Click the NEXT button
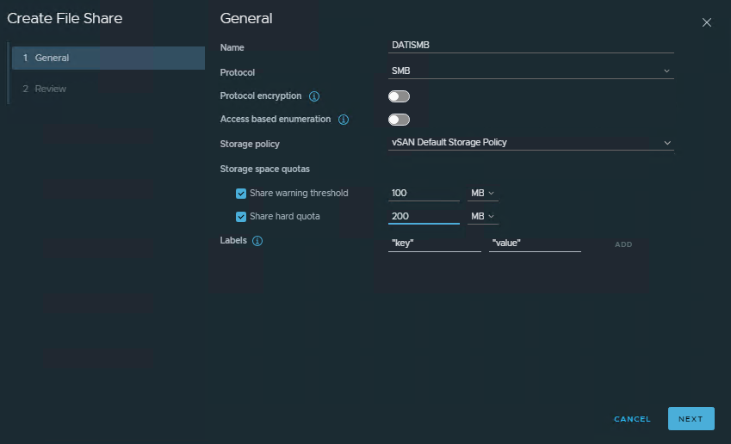This screenshot has height=444, width=731. [x=691, y=418]
